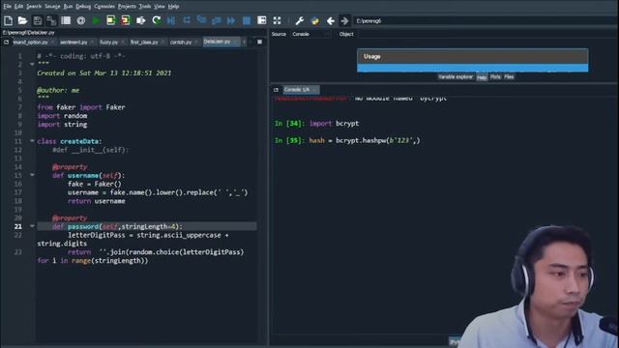Click line number 21 in editor gutter
The image size is (619, 348).
17,226
